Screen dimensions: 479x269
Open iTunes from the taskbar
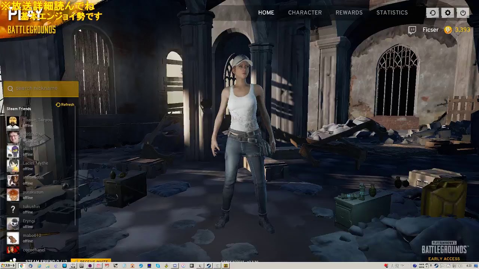pyautogui.click(x=183, y=266)
